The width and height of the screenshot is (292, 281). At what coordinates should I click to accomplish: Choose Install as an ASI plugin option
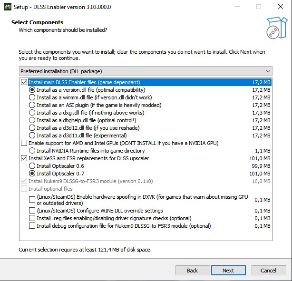[32, 105]
